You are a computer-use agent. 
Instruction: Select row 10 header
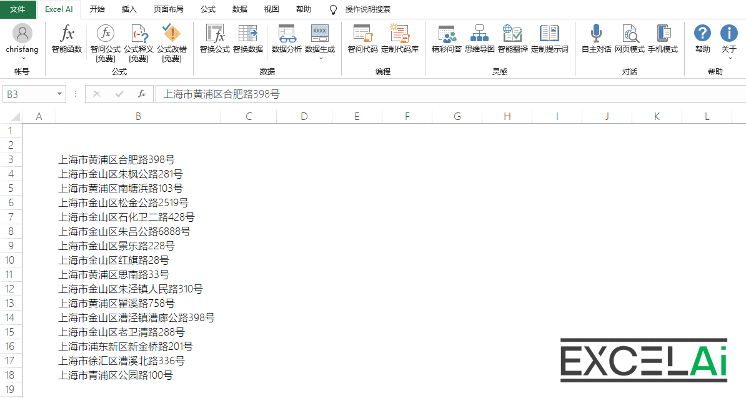11,260
